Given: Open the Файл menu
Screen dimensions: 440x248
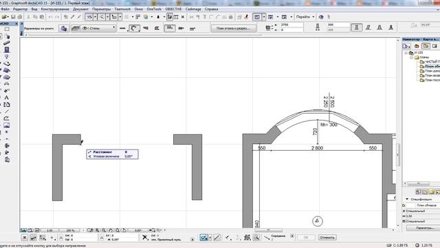Looking at the screenshot, I should coord(5,9).
